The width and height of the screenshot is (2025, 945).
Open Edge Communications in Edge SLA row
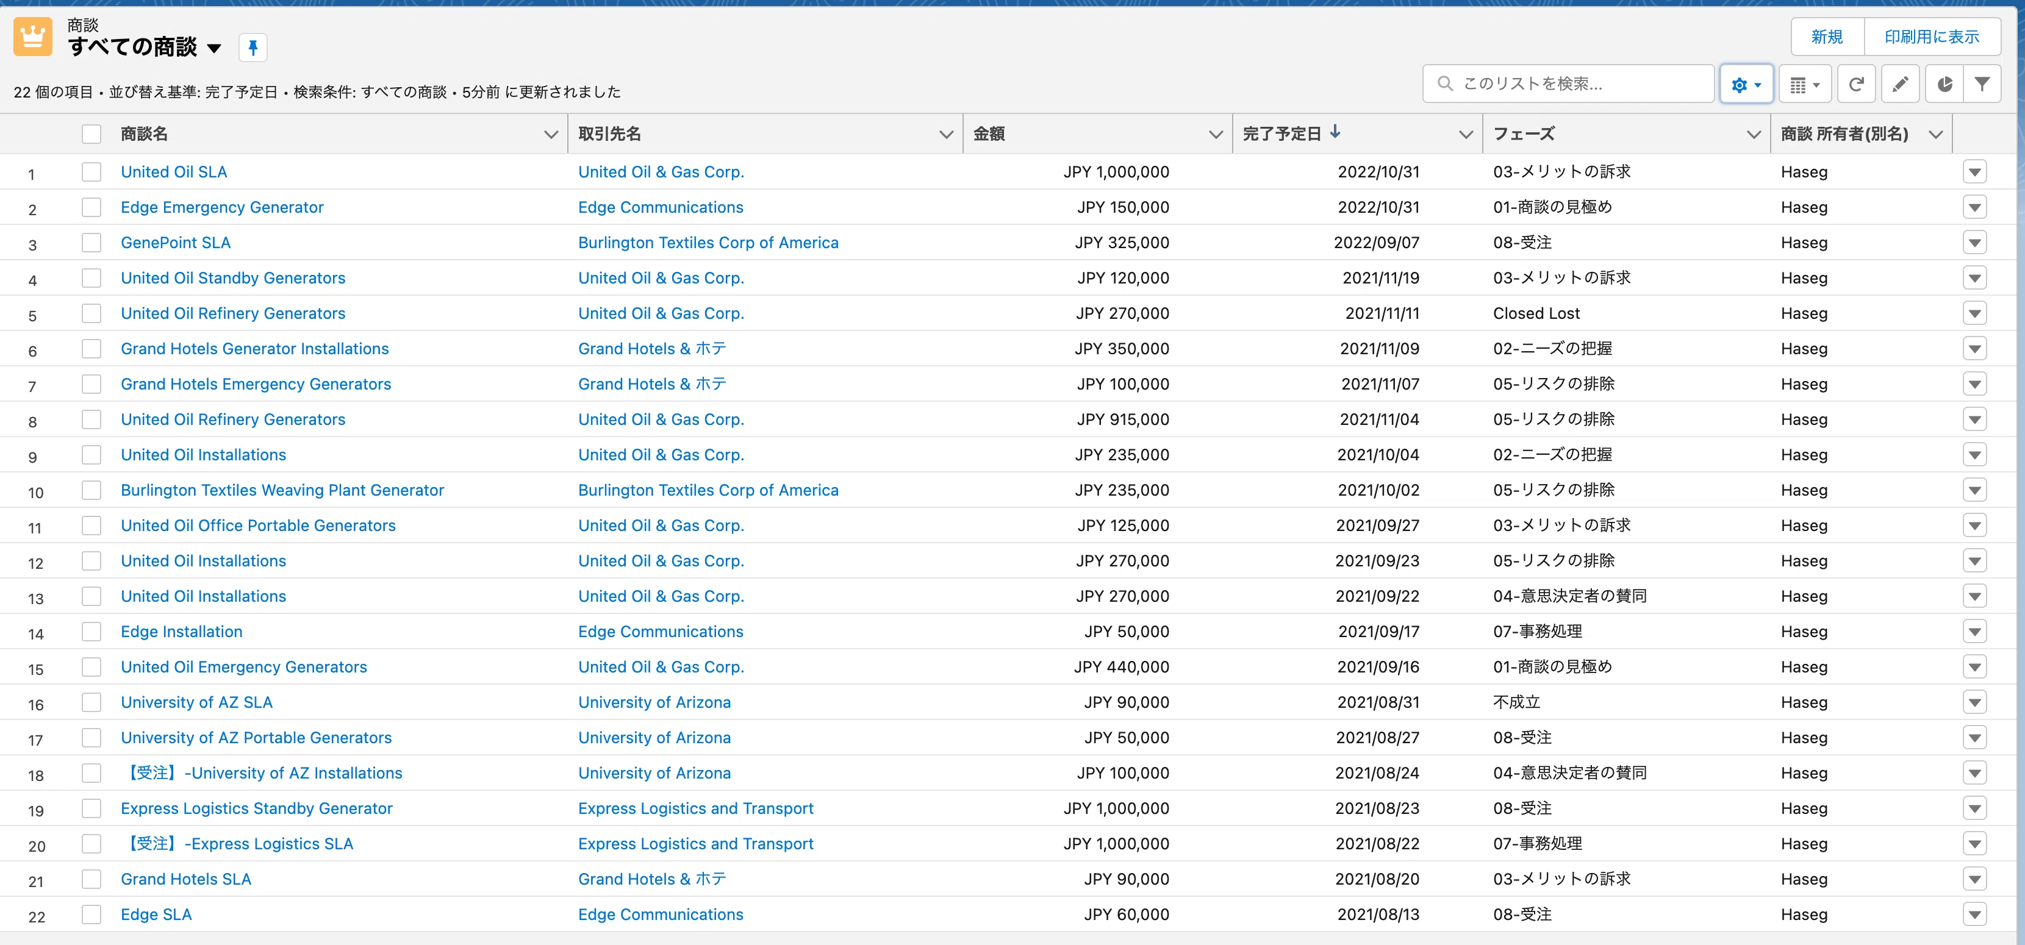[x=661, y=915]
